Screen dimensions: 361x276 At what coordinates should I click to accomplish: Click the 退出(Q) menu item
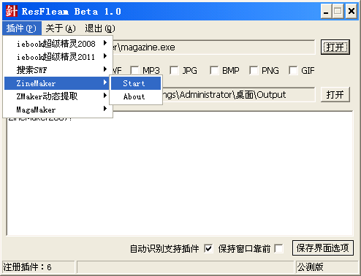pyautogui.click(x=100, y=28)
